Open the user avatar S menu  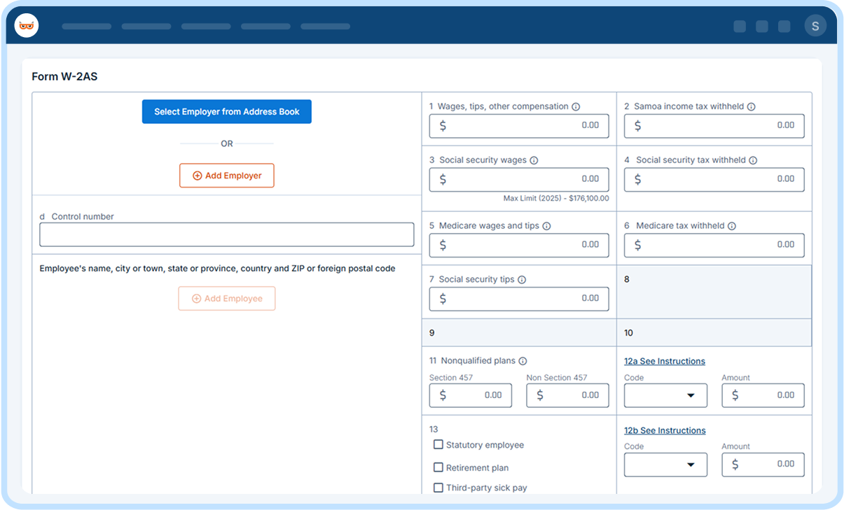click(815, 26)
